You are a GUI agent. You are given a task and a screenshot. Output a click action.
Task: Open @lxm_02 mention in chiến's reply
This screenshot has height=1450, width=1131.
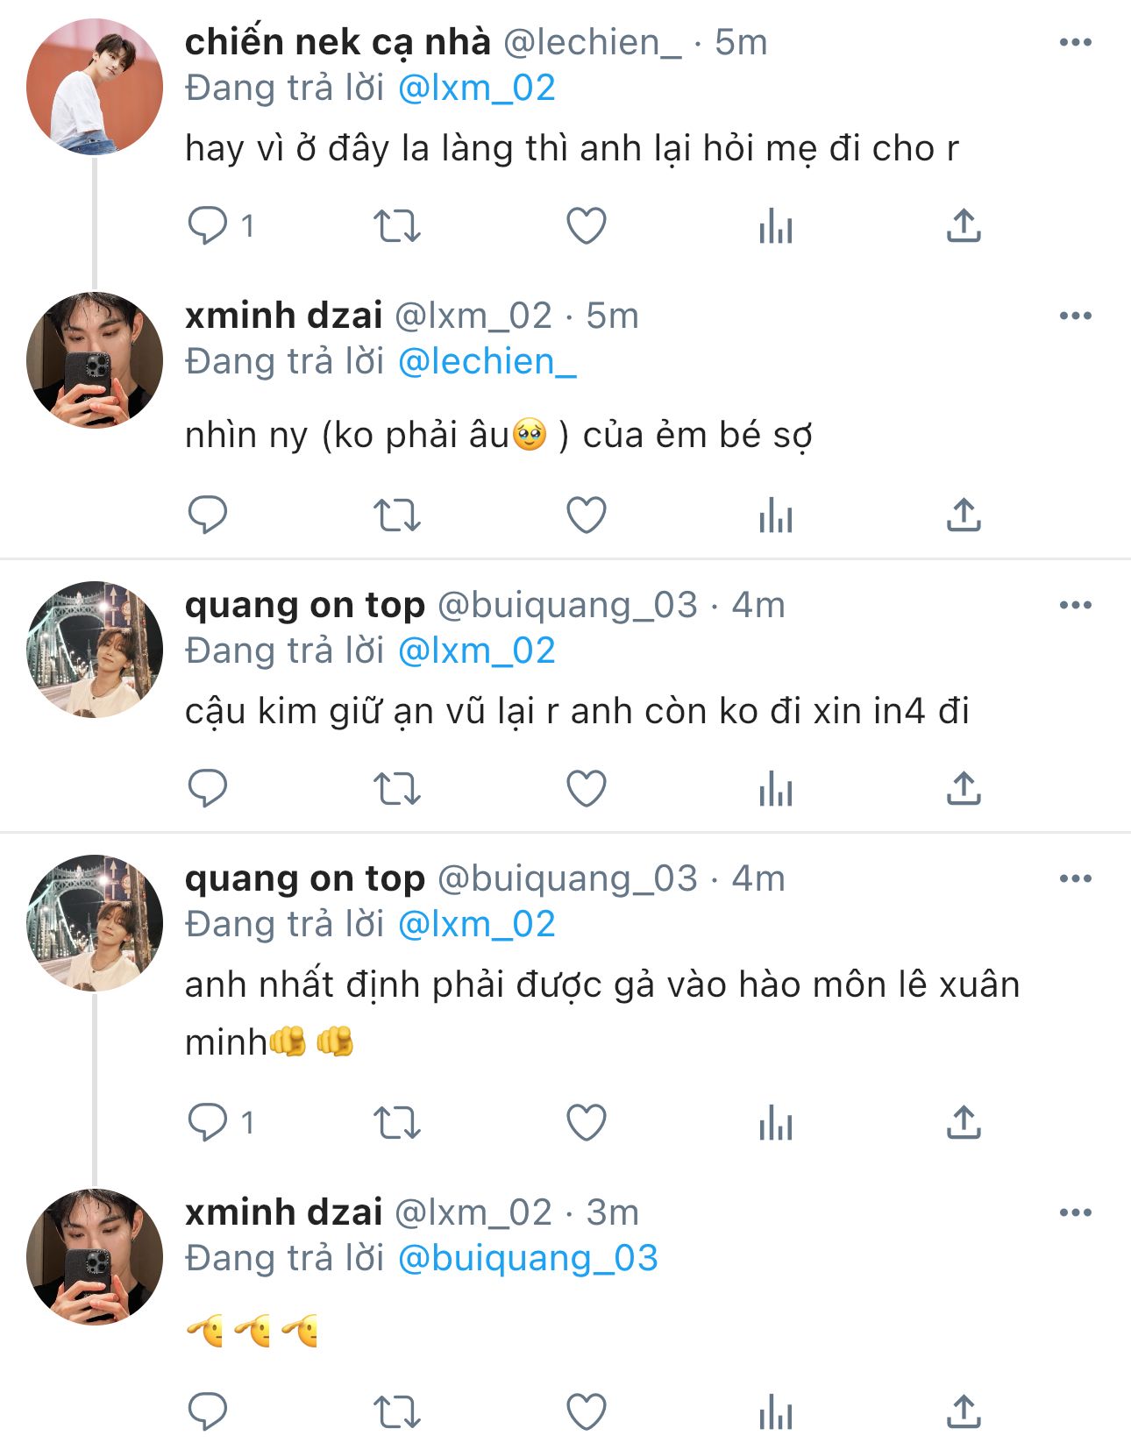476,88
